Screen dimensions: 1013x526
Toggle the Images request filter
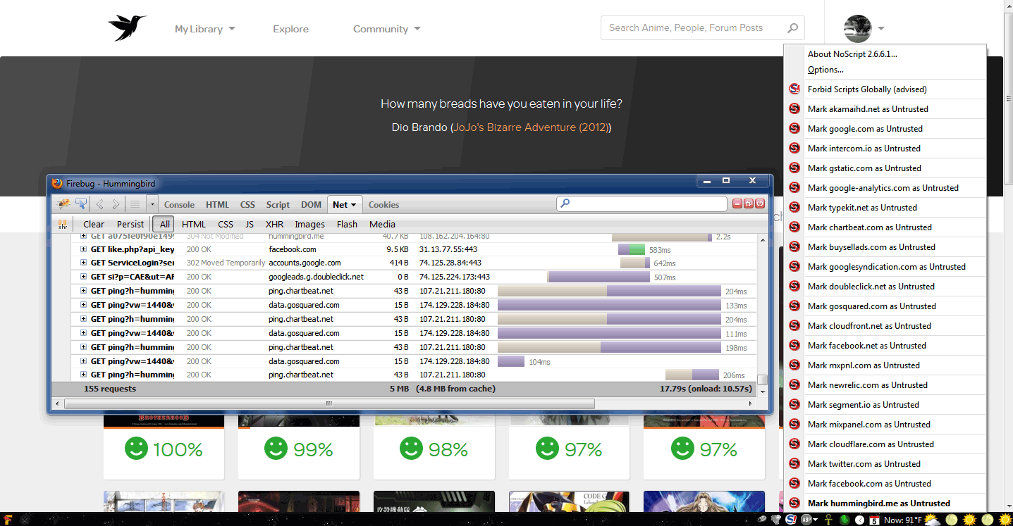[310, 224]
